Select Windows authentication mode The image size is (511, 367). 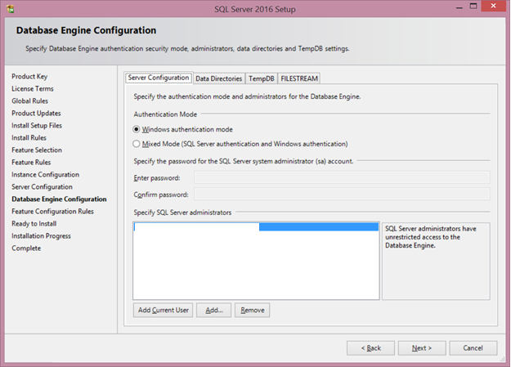(x=183, y=129)
